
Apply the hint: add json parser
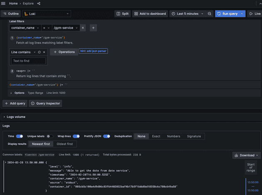tap(93, 51)
